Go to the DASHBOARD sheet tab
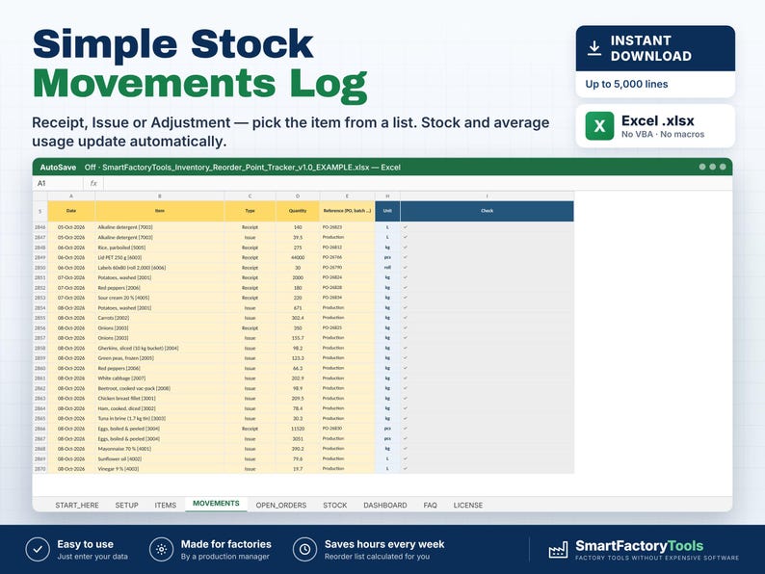The width and height of the screenshot is (765, 574). tap(385, 506)
